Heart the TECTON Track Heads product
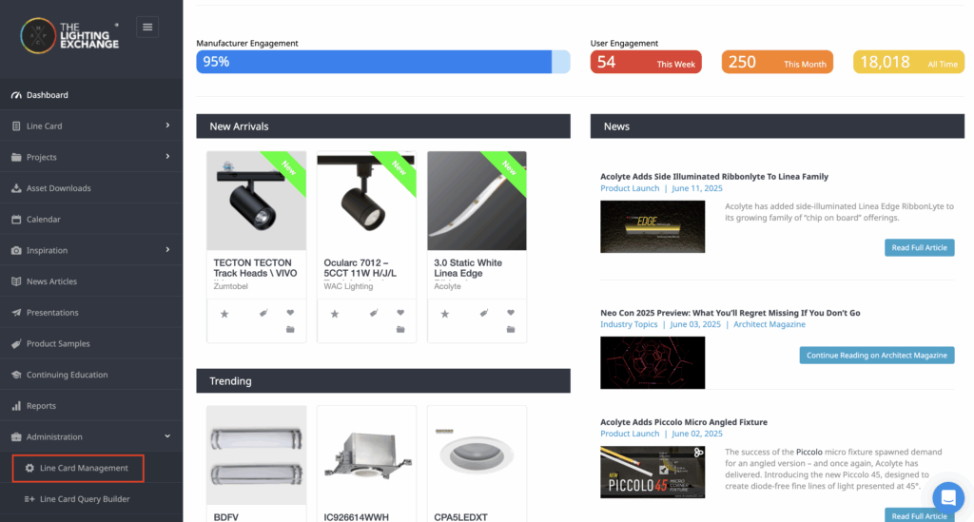Image resolution: width=974 pixels, height=522 pixels. pos(290,313)
